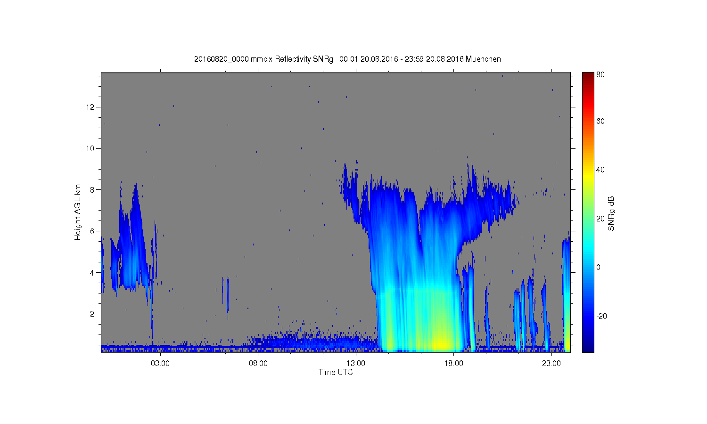Click the 13:00 time tick label
Viewport: 707px width, 424px height.
point(356,364)
